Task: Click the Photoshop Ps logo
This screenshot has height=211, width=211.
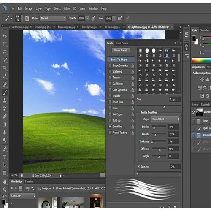Action: (5, 8)
